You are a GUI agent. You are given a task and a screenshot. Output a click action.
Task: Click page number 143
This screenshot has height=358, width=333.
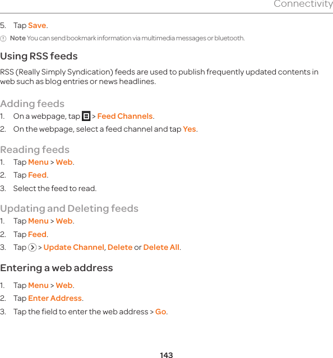pyautogui.click(x=166, y=355)
